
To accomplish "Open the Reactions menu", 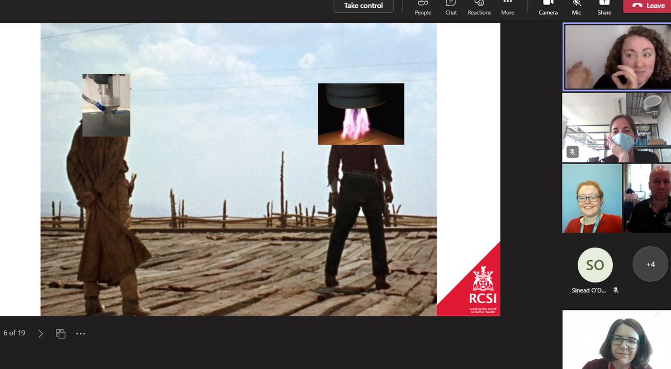I will click(479, 8).
